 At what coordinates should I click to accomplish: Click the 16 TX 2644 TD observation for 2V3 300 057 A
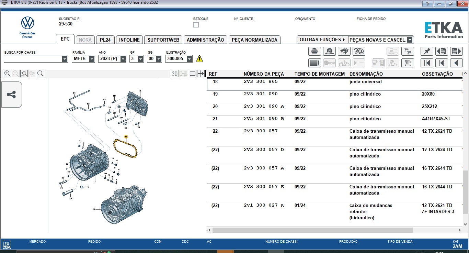(x=437, y=168)
